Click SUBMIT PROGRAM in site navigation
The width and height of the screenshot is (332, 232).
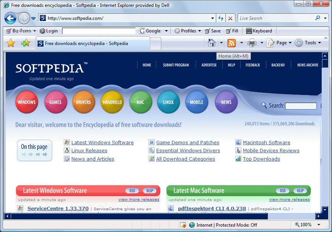[x=176, y=65]
